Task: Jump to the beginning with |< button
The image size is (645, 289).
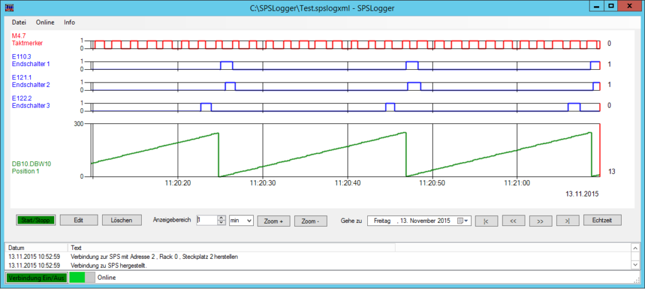Action: click(486, 221)
